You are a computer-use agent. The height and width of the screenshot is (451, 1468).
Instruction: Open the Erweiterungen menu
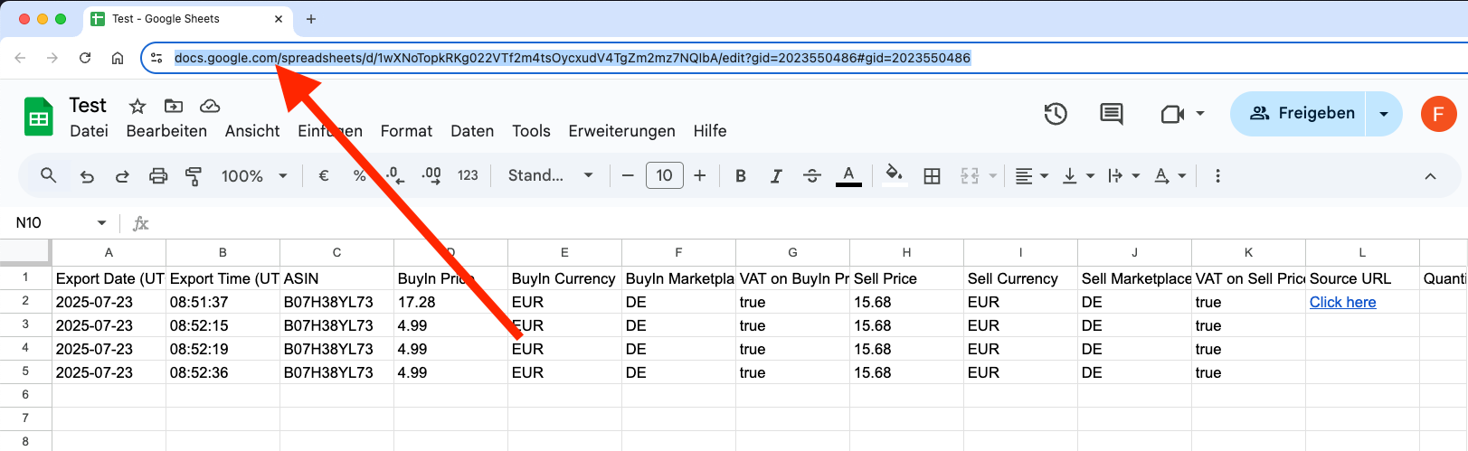pyautogui.click(x=621, y=131)
